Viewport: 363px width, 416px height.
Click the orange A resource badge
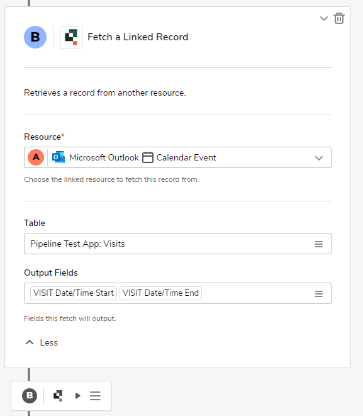(x=36, y=157)
